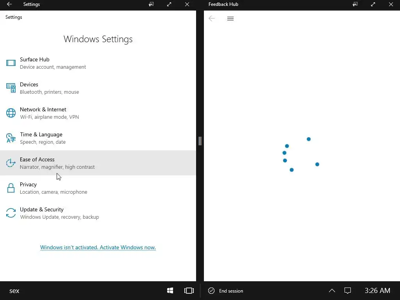Open Task View in the taskbar

click(189, 291)
